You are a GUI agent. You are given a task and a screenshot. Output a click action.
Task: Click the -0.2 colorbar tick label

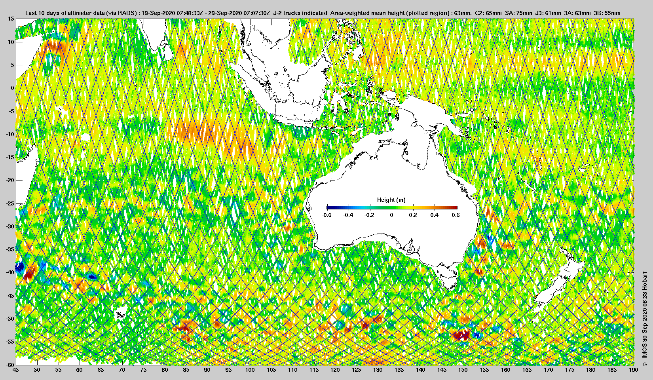point(370,215)
